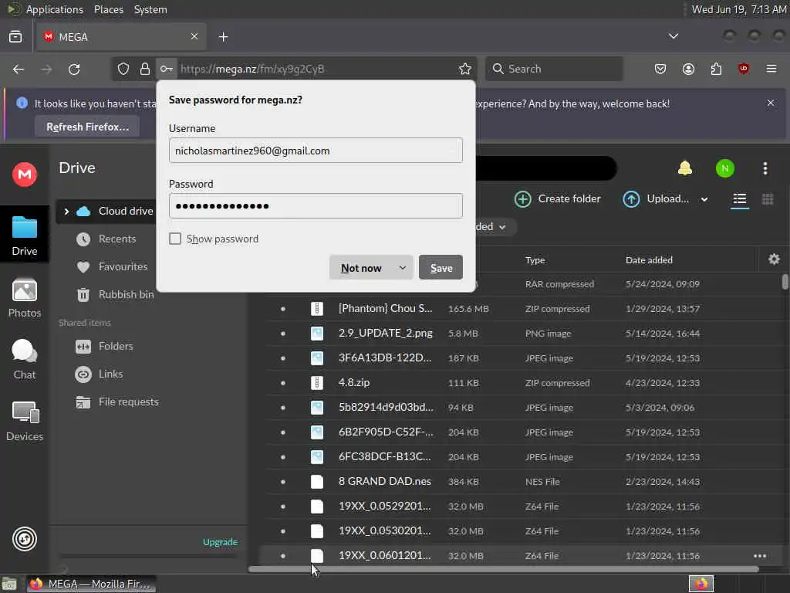This screenshot has height=593, width=790.
Task: Click the Refresh Firefox button
Action: pyautogui.click(x=88, y=127)
